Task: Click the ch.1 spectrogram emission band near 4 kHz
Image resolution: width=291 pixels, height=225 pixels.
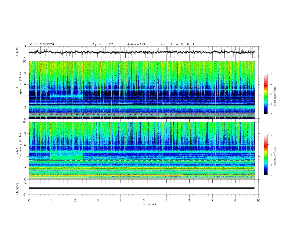Action: pyautogui.click(x=67, y=97)
